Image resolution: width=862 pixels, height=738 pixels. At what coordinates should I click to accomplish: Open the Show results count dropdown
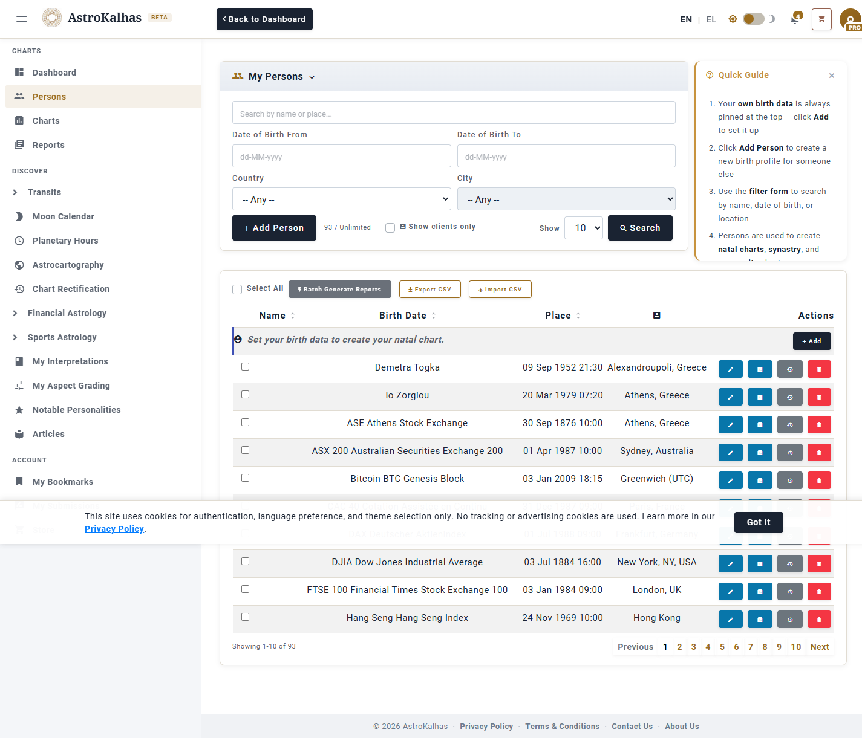coord(584,228)
